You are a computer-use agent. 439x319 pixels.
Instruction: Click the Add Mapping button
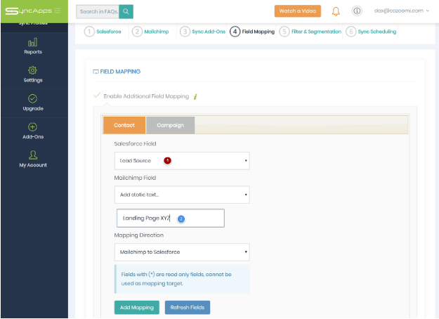[137, 308]
